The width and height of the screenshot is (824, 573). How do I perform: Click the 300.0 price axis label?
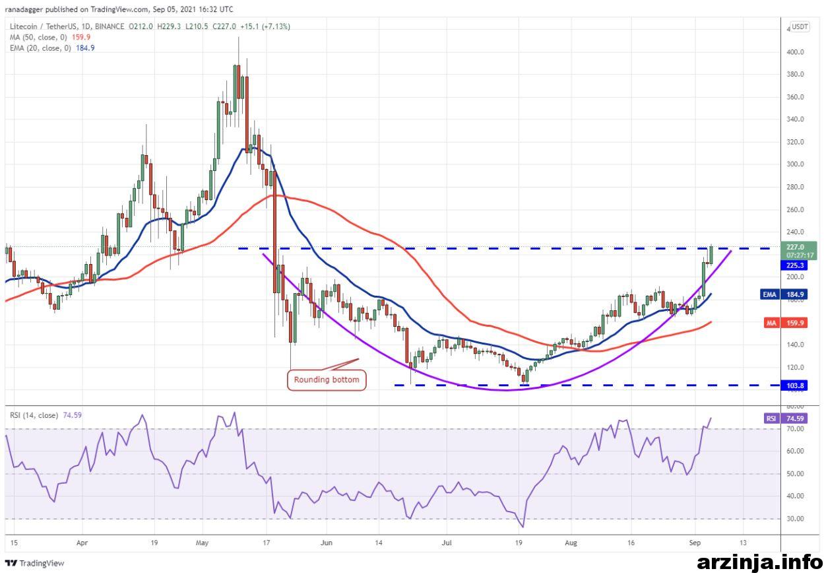(x=795, y=164)
